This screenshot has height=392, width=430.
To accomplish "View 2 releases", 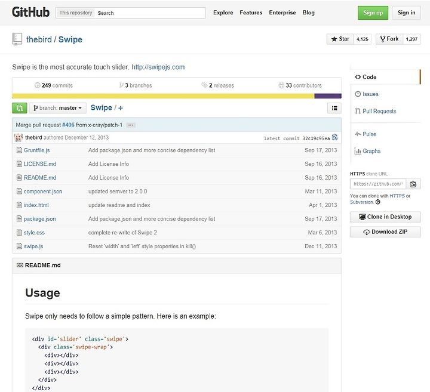I will coord(218,85).
